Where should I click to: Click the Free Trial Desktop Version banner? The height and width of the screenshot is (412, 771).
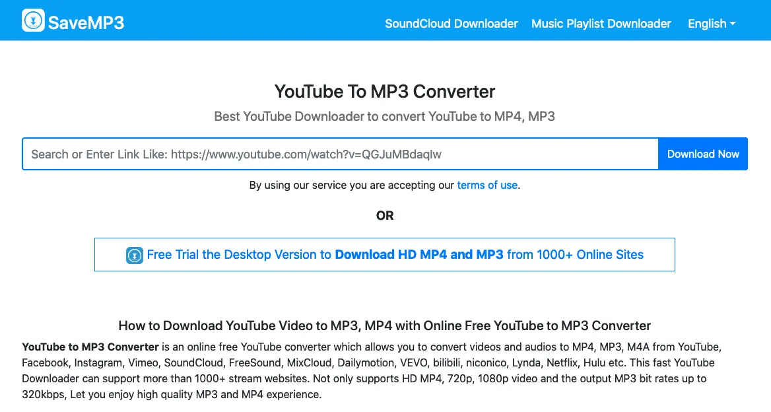coord(385,255)
